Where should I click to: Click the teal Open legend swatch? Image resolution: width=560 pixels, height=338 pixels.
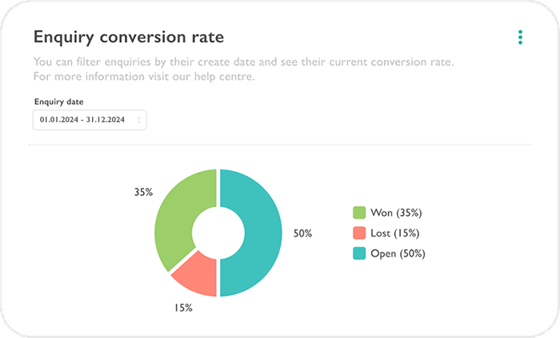[359, 254]
